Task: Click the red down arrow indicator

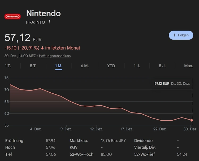Action: point(42,48)
